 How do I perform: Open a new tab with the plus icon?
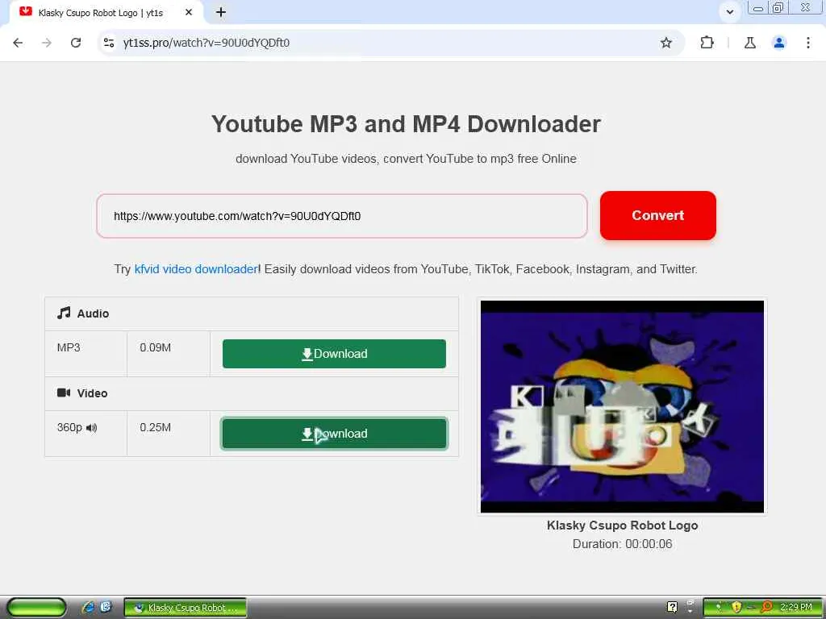click(221, 12)
